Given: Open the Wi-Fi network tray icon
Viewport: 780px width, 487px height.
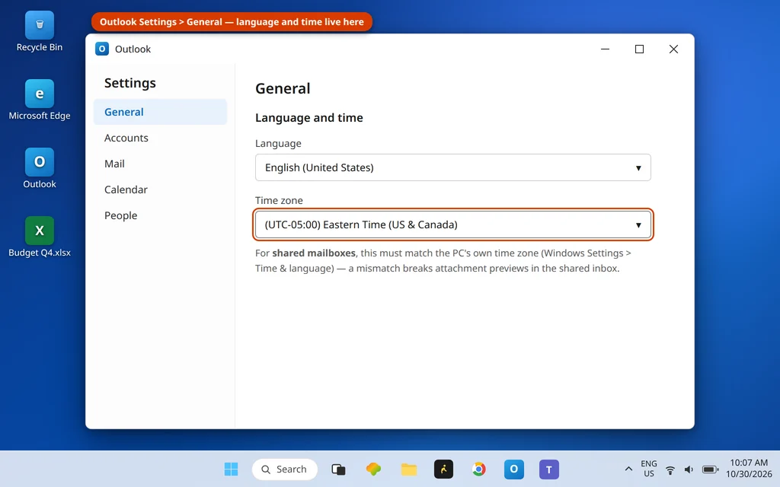Looking at the screenshot, I should click(670, 469).
